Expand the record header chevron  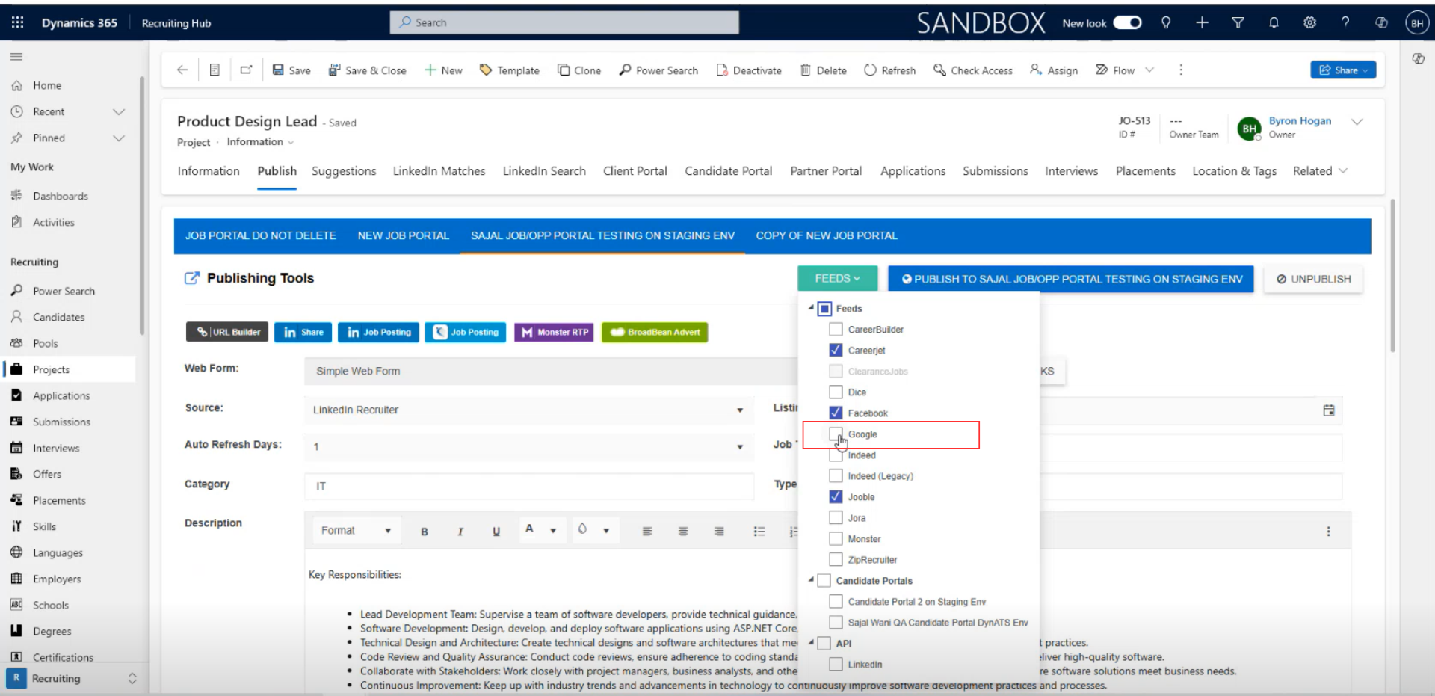coord(1357,121)
